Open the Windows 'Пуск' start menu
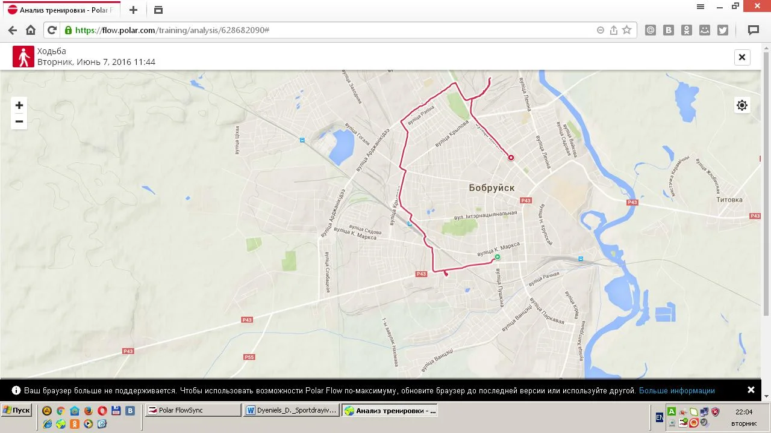 (16, 410)
